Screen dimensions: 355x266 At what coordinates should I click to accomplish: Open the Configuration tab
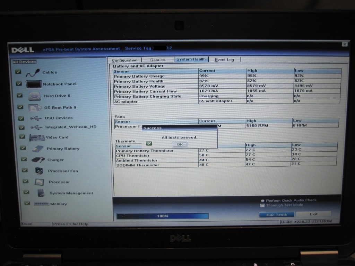[x=124, y=60]
